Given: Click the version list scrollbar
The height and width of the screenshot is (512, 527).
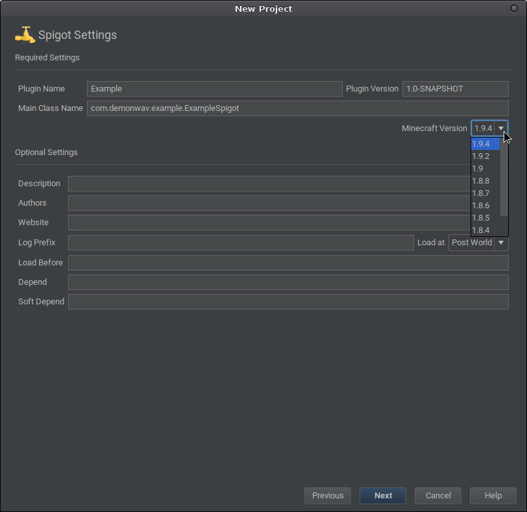Looking at the screenshot, I should pos(504,175).
